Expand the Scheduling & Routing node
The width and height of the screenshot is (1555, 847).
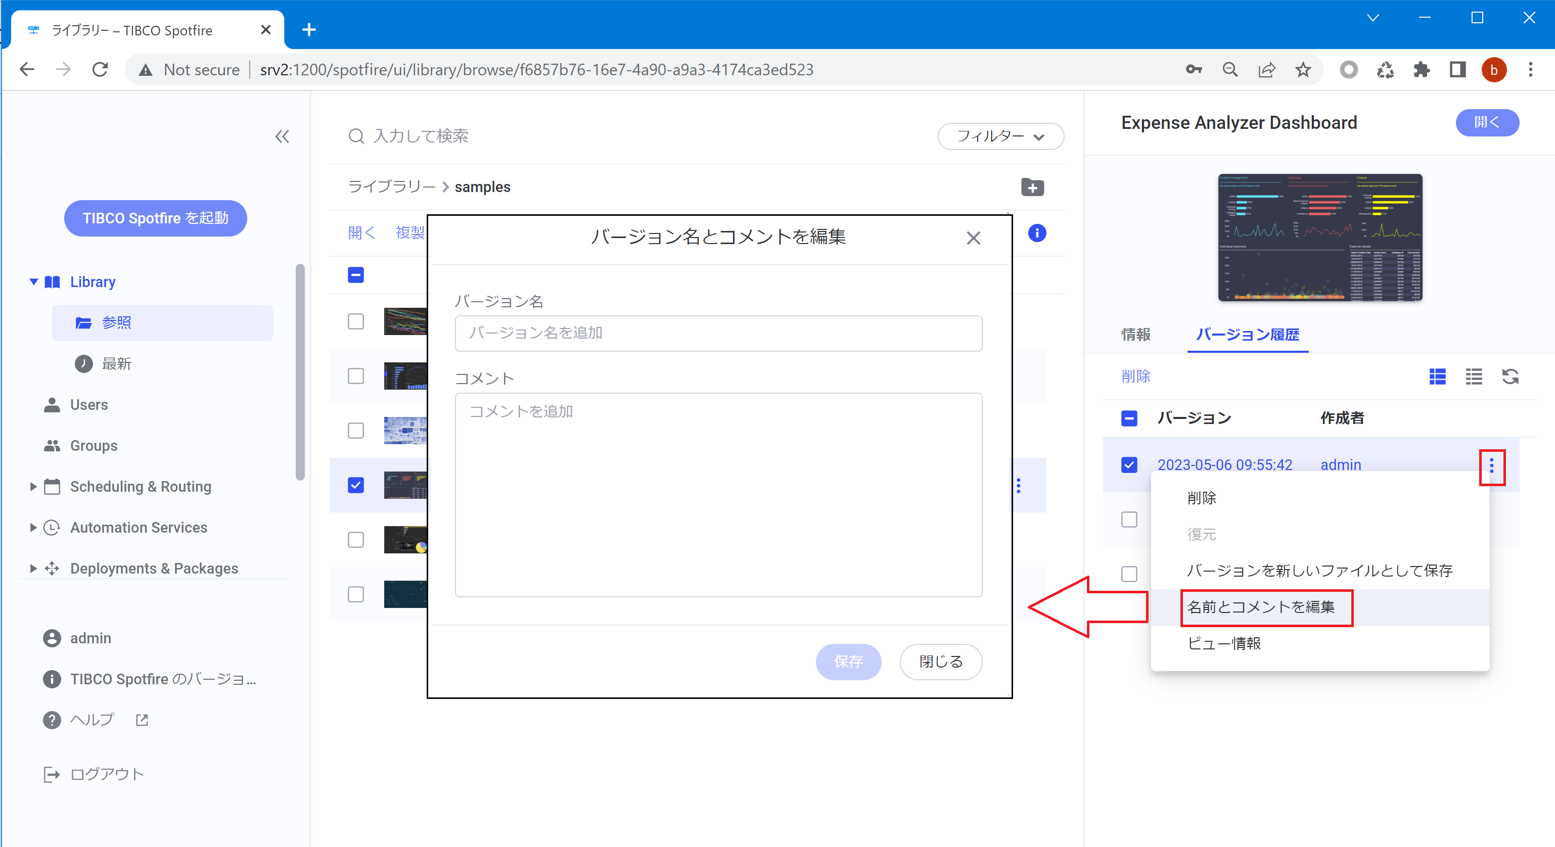33,486
